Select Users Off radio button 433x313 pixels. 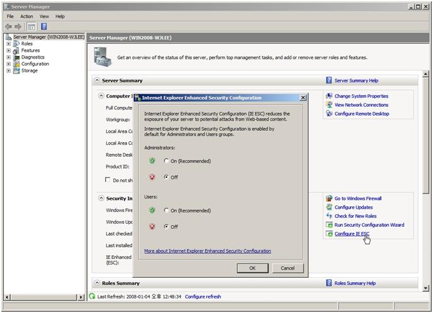(x=166, y=227)
